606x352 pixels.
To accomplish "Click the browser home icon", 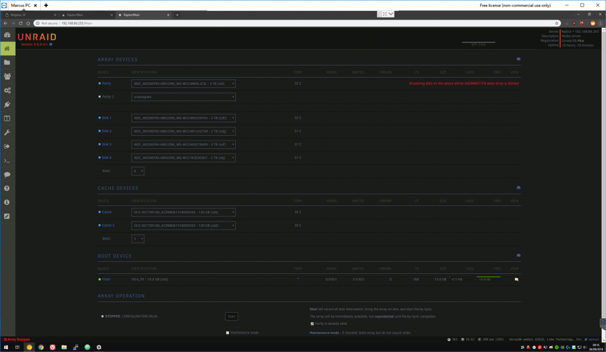I will (28, 23).
